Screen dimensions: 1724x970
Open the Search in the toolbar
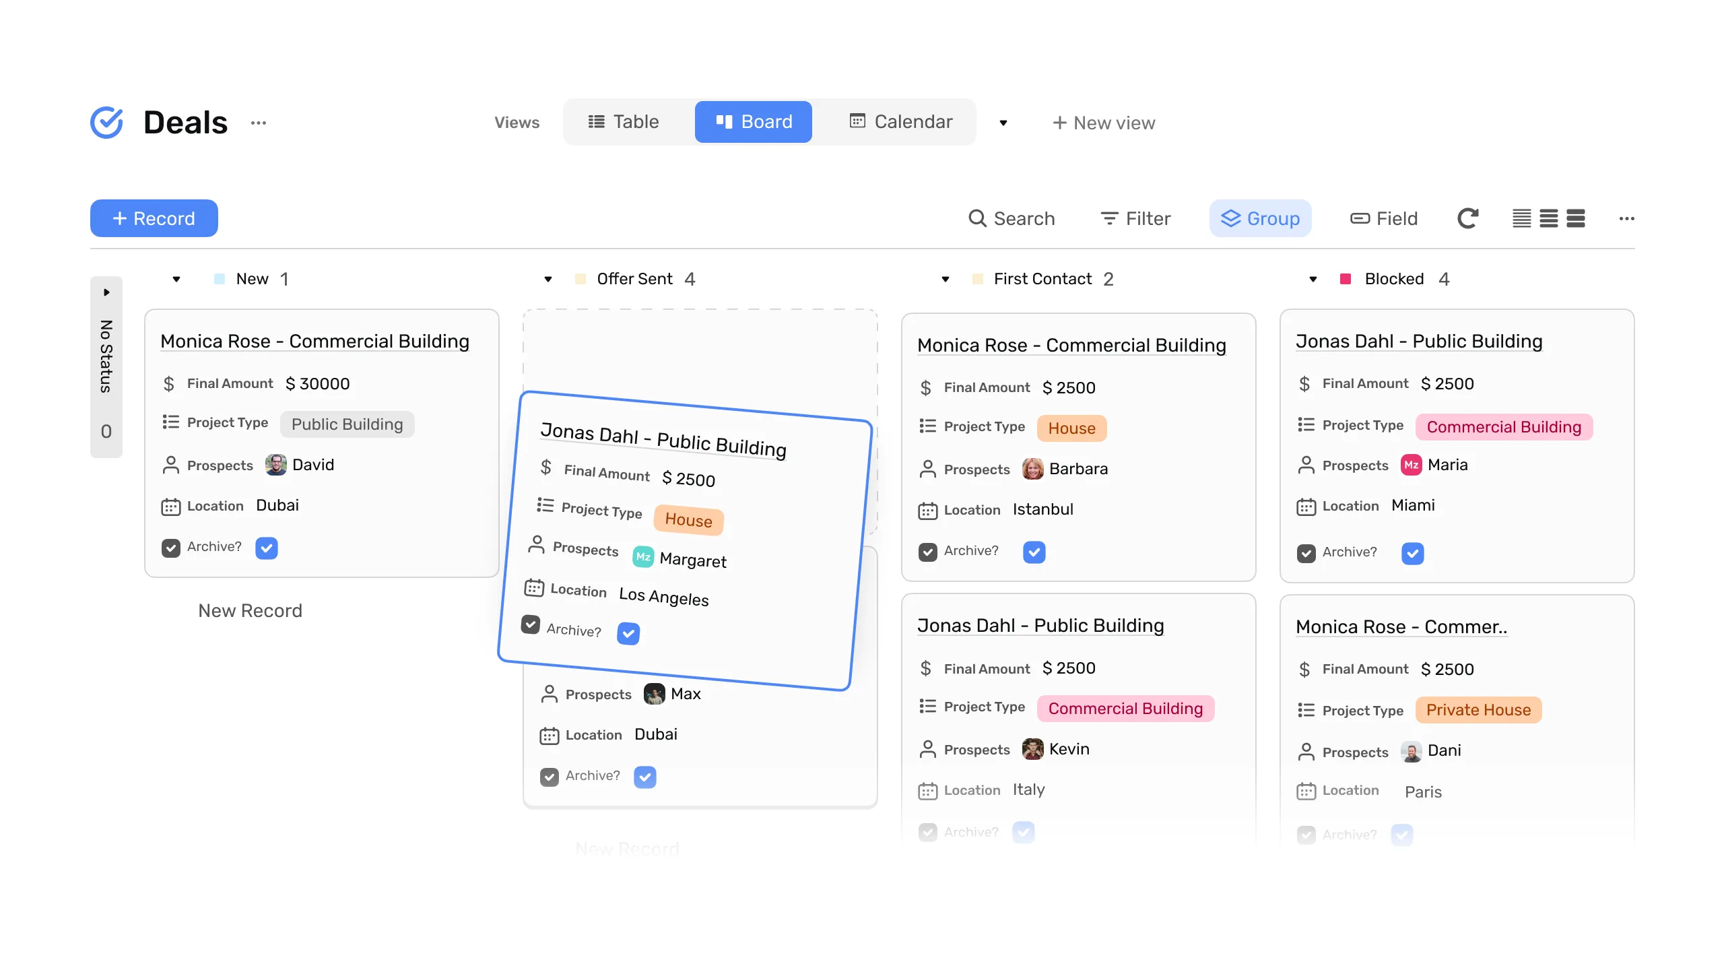(1014, 218)
